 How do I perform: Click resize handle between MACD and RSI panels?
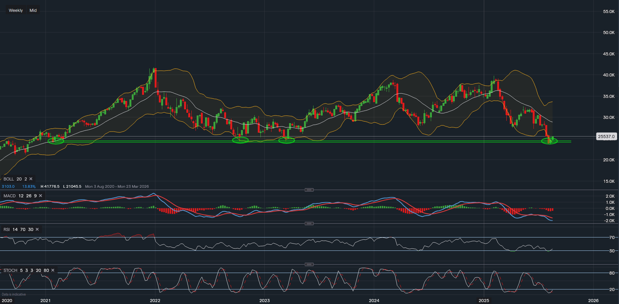click(x=309, y=223)
